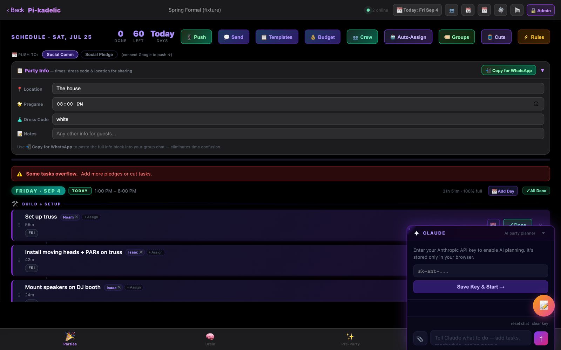Open the Budget panel
This screenshot has height=350, width=561.
(x=323, y=37)
